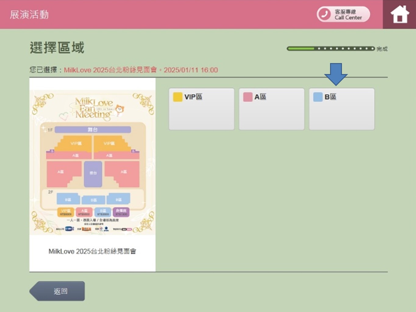416x312 pixels.
Task: Click the left wheelchair seat marker on the map
Action: click(x=52, y=151)
